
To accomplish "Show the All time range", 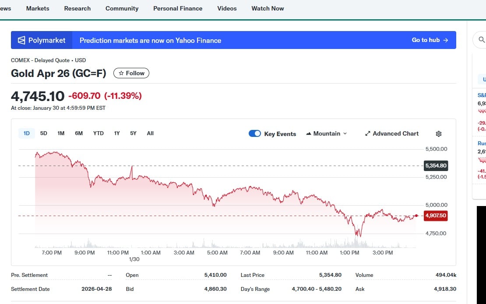I will 150,133.
